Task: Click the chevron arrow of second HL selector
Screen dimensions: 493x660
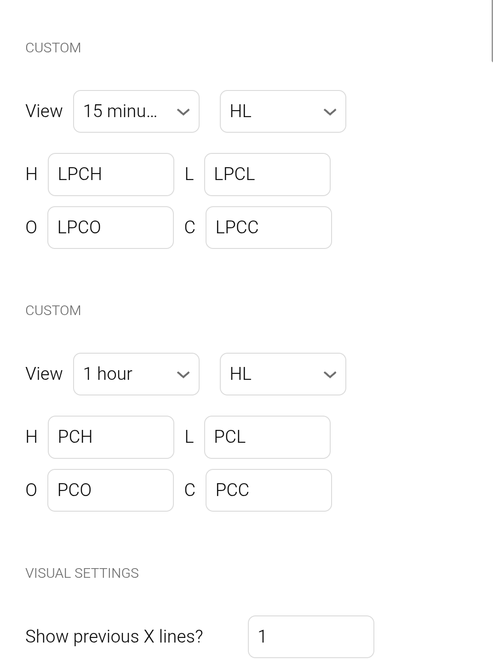Action: [x=330, y=374]
